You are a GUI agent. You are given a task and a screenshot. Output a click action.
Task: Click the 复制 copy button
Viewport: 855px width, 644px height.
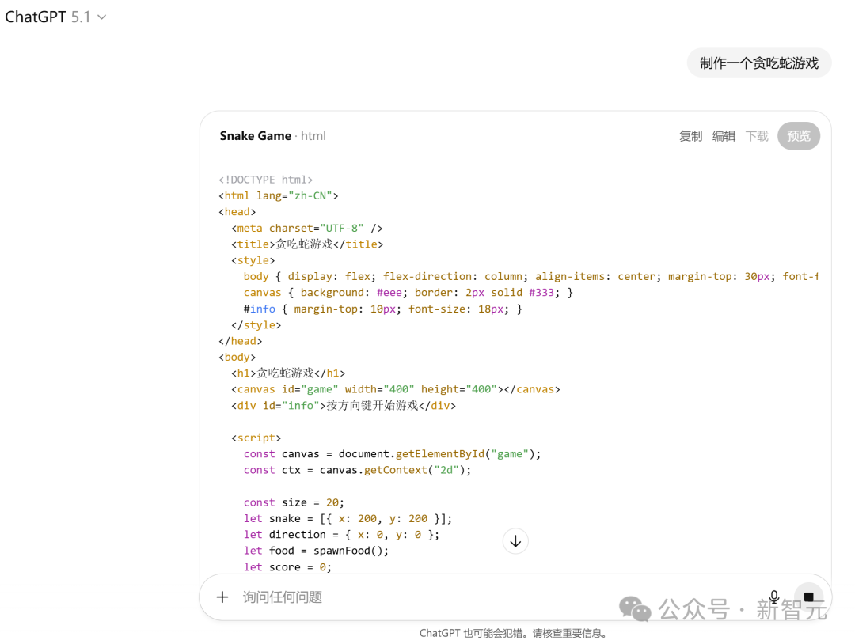point(690,136)
